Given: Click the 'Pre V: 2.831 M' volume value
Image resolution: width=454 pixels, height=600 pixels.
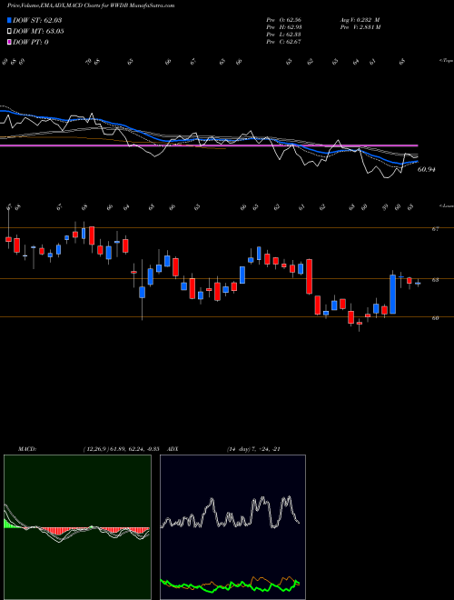Looking at the screenshot, I should point(360,27).
